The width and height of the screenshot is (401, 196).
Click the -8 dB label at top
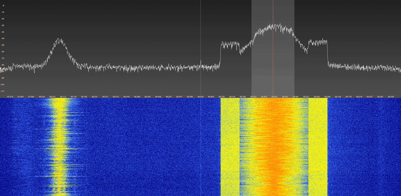pyautogui.click(x=3, y=6)
